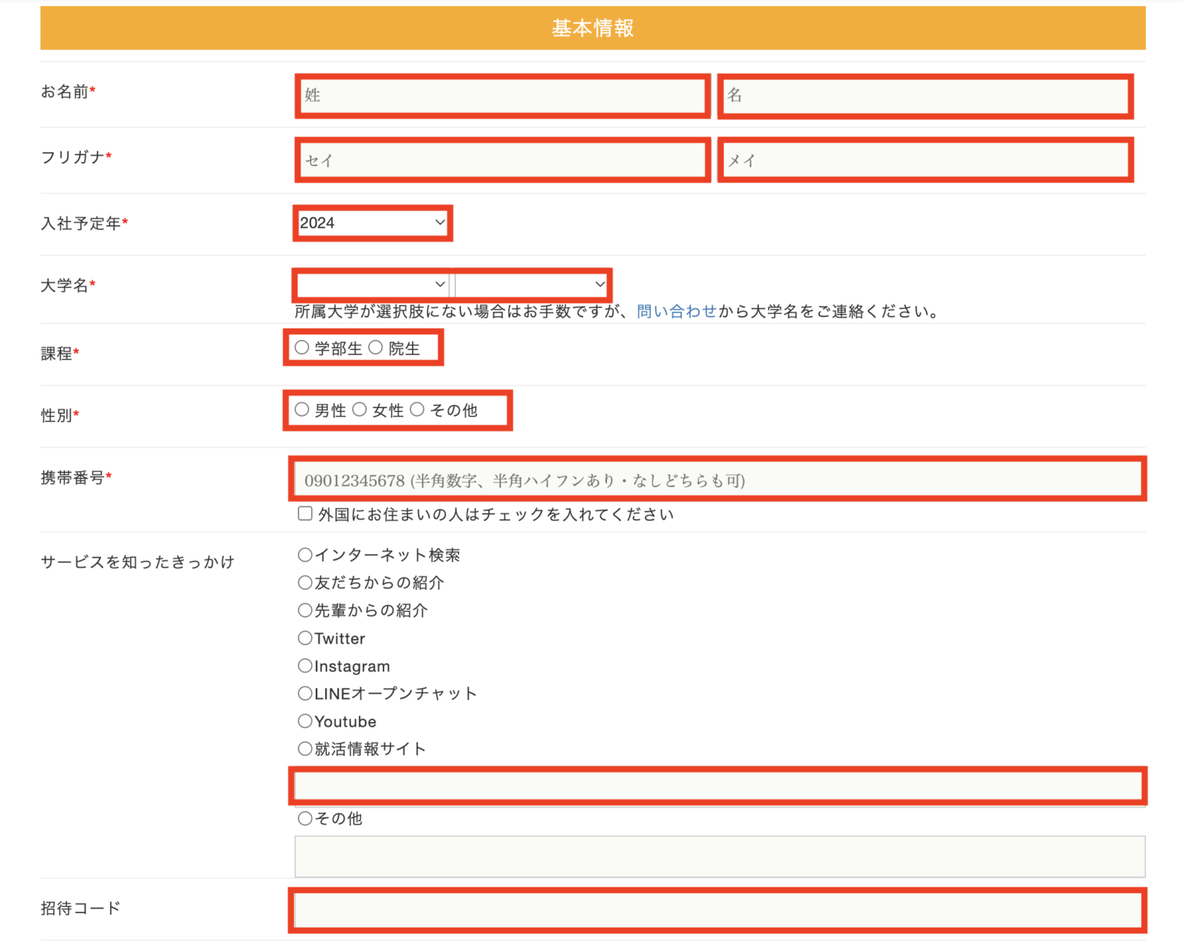Select 就活情報サイト option
1183x943 pixels.
305,747
